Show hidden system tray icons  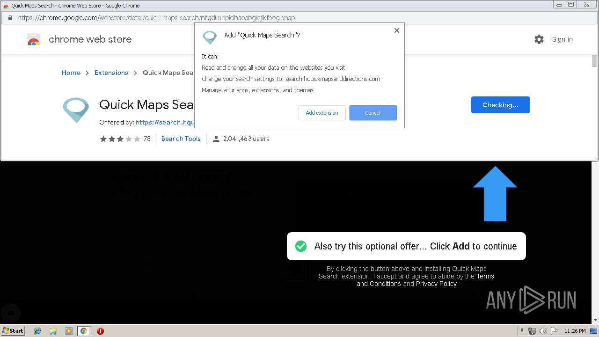(x=522, y=331)
